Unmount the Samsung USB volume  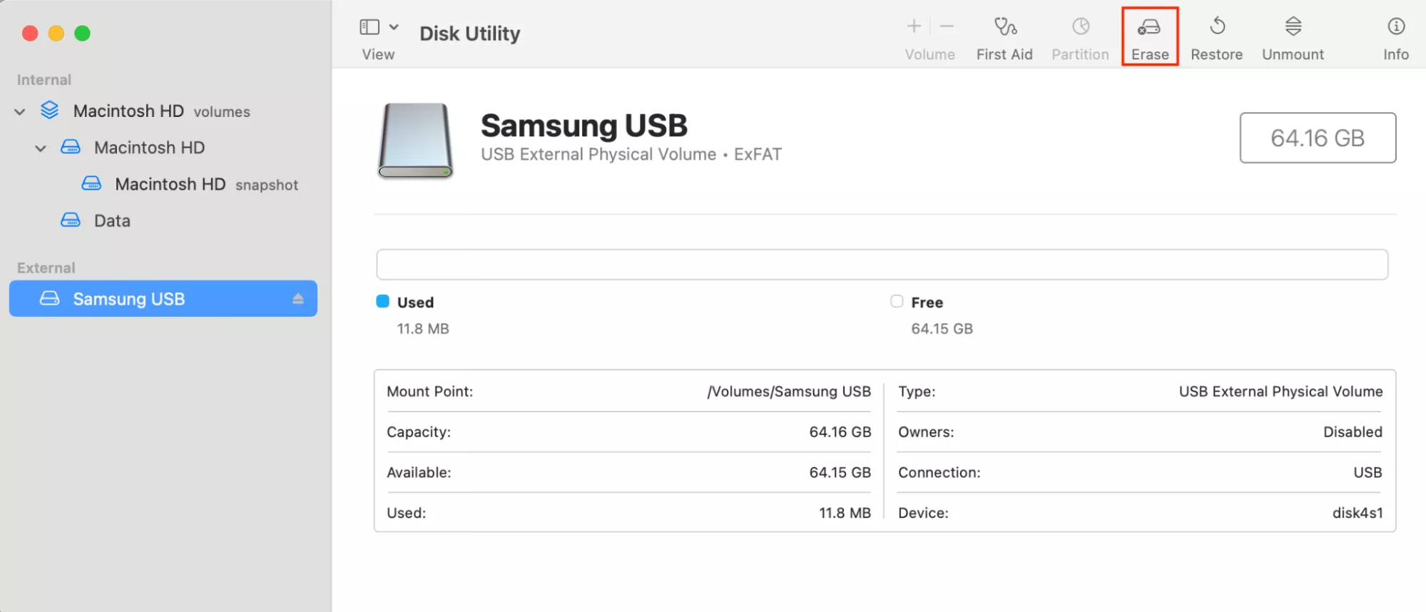tap(1293, 29)
